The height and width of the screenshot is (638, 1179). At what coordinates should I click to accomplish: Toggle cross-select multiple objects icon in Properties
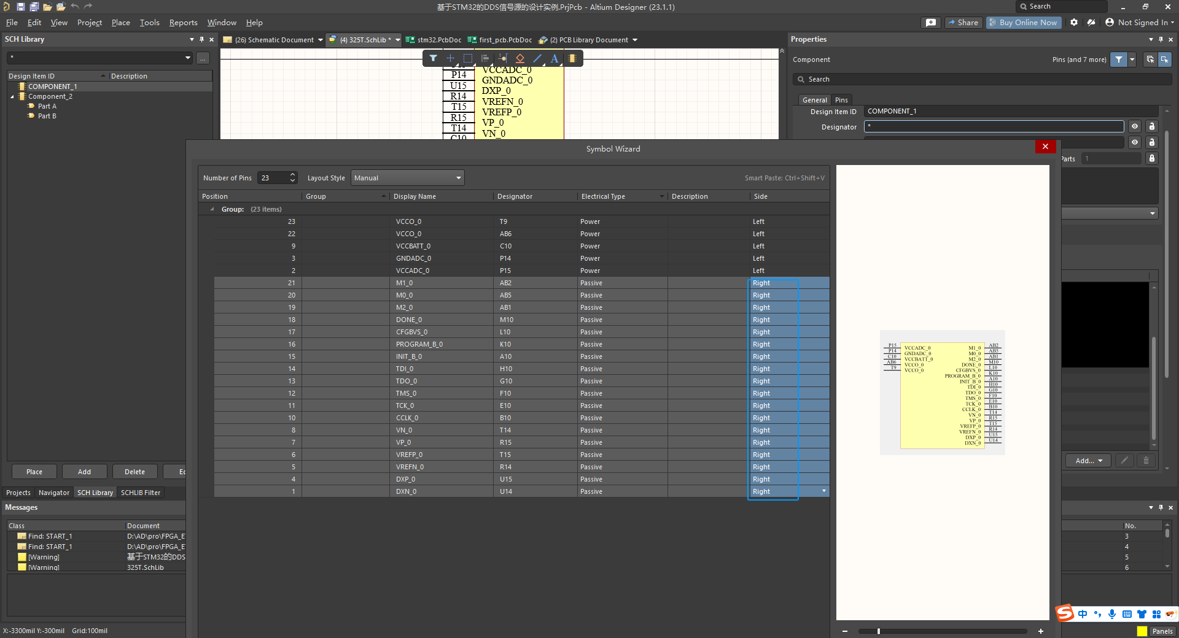click(1150, 60)
